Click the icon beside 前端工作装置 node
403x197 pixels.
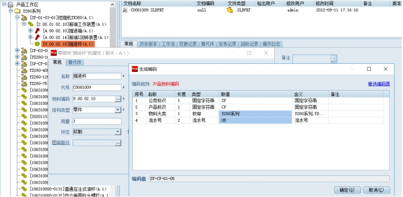pos(31,24)
